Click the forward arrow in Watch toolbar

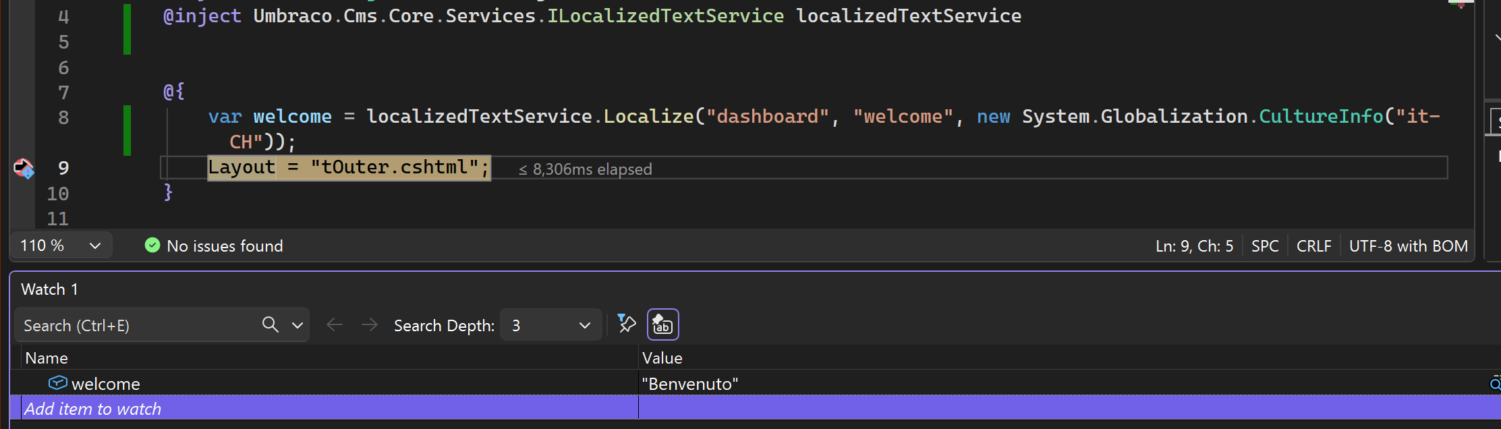point(370,325)
